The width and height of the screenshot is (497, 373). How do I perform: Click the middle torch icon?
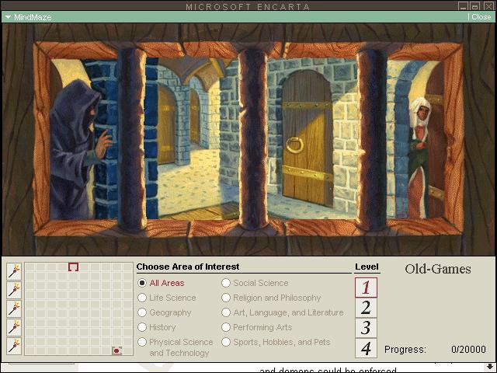pyautogui.click(x=14, y=309)
